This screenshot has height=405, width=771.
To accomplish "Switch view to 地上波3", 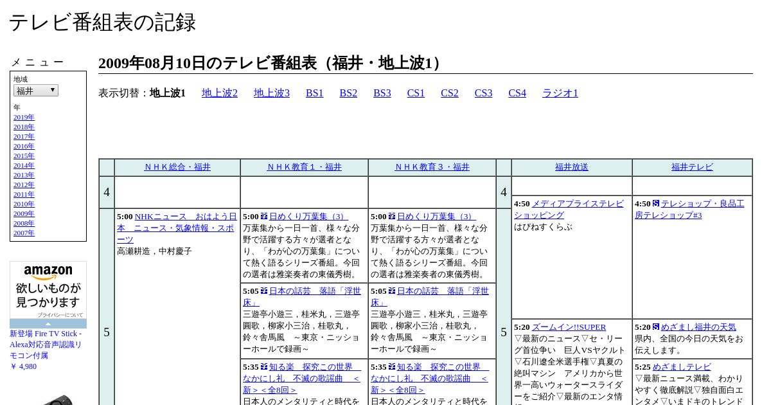I will tap(272, 93).
